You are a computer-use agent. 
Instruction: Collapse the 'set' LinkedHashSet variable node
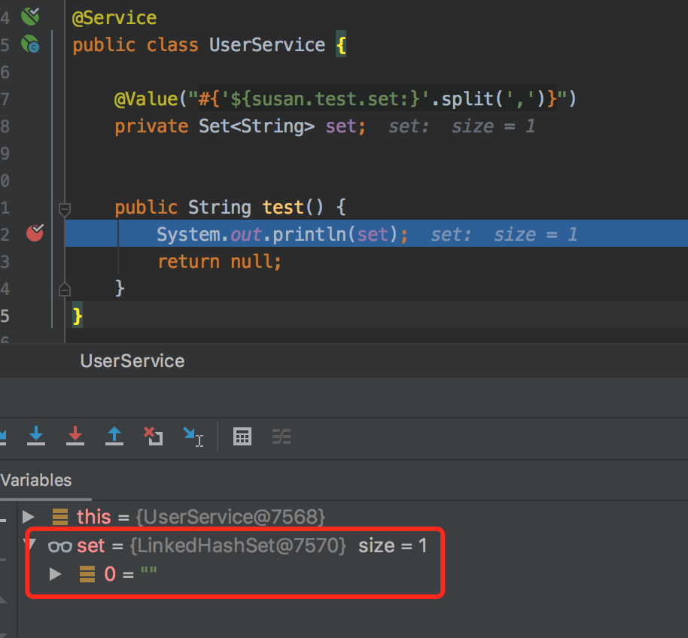tap(29, 545)
